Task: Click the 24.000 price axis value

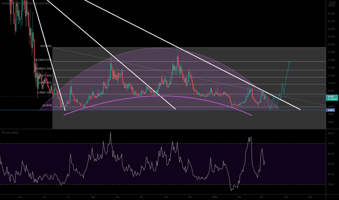Action: coord(331,29)
